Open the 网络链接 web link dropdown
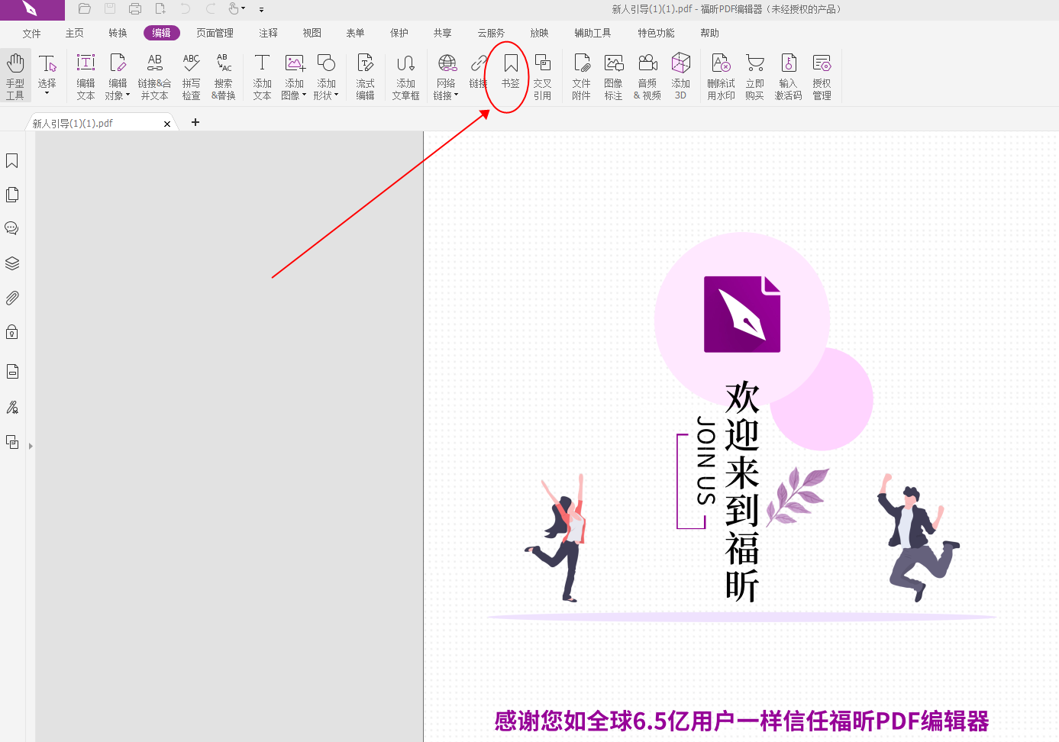The height and width of the screenshot is (742, 1059). tap(455, 95)
